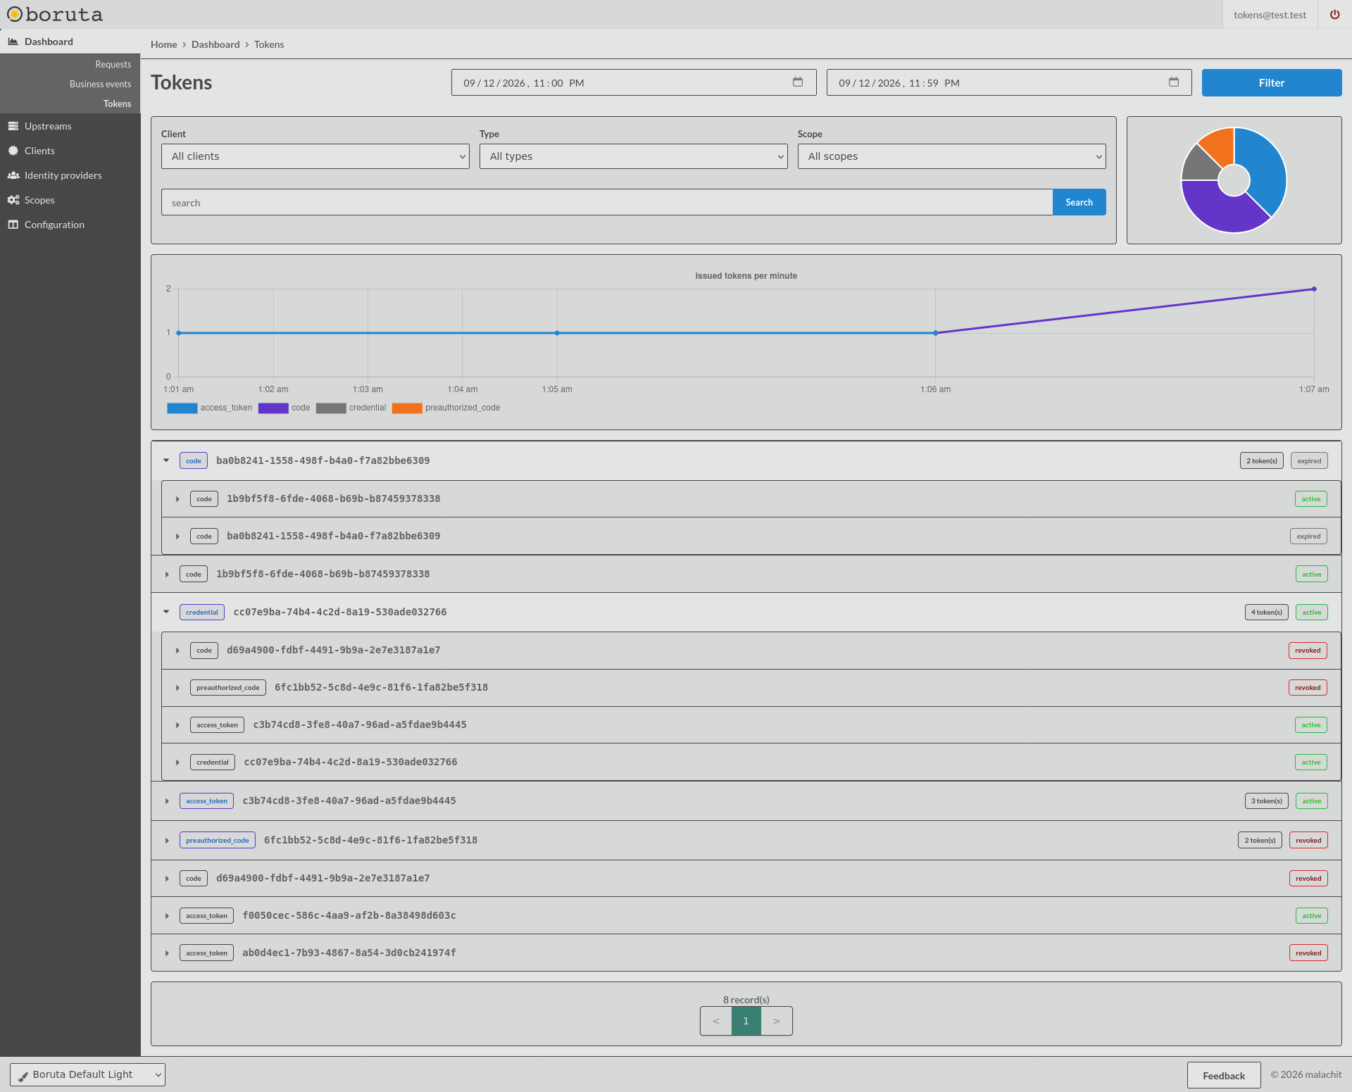Toggle credential legend in chart
Viewport: 1352px width, 1092px height.
pyautogui.click(x=351, y=408)
